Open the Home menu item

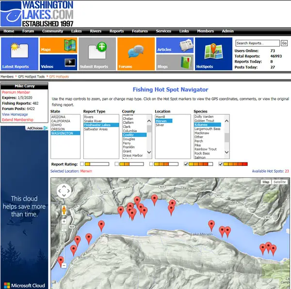click(x=9, y=31)
